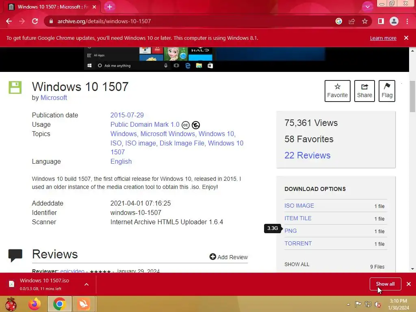Open the English language link
This screenshot has width=416, height=312.
point(121,162)
